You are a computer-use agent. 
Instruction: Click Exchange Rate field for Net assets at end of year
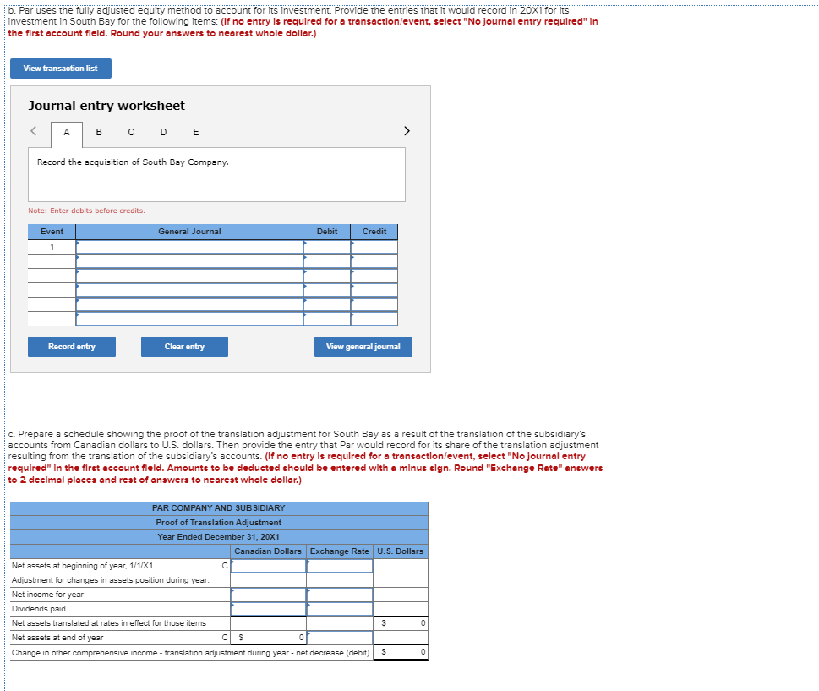340,638
